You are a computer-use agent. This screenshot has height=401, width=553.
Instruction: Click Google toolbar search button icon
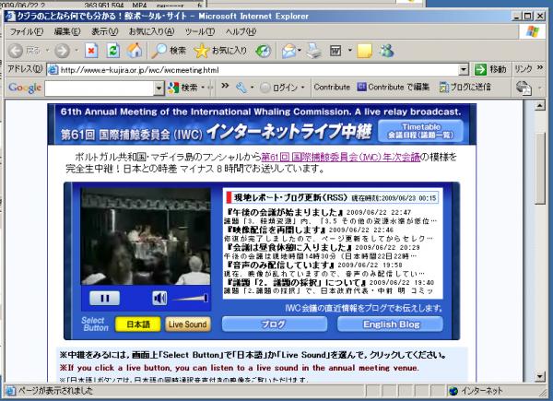pos(173,88)
